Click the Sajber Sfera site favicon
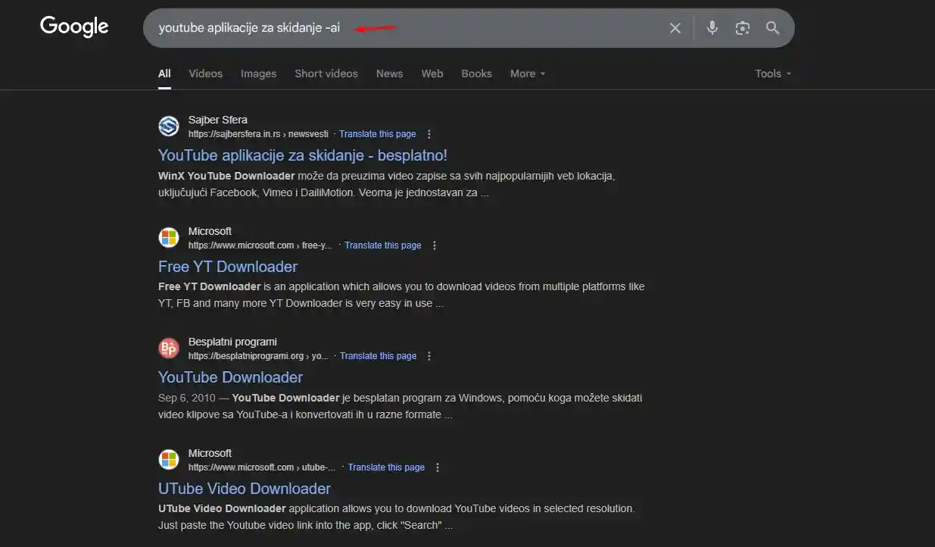The height and width of the screenshot is (547, 935). tap(169, 126)
